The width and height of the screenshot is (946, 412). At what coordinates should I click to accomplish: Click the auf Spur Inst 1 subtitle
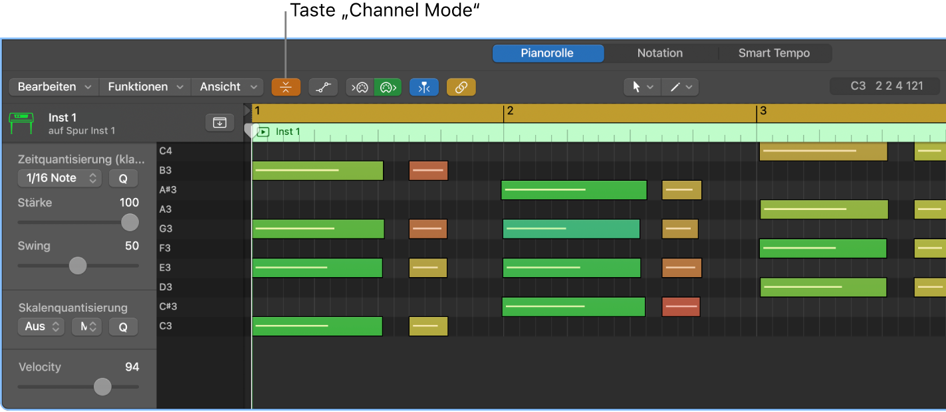point(82,131)
